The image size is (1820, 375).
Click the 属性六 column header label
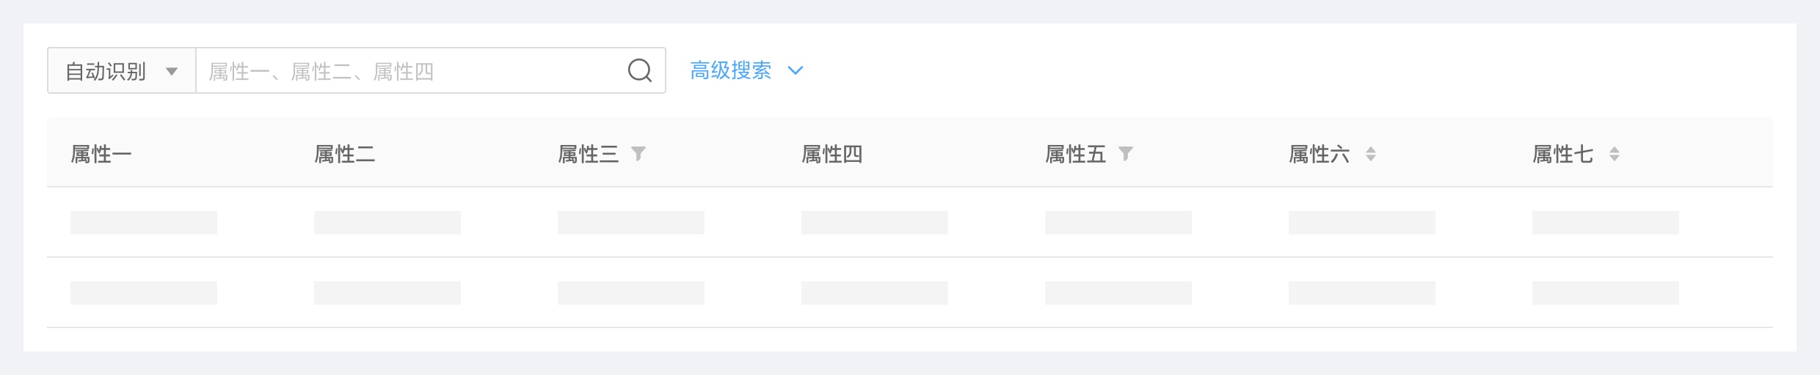[x=1319, y=154]
